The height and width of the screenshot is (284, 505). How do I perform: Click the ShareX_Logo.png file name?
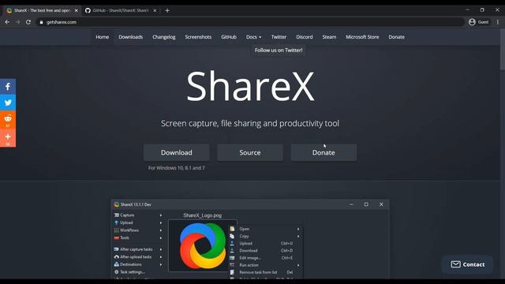click(202, 215)
